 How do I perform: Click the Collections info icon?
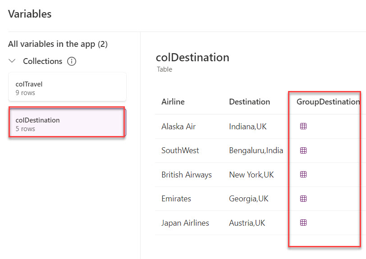point(72,61)
